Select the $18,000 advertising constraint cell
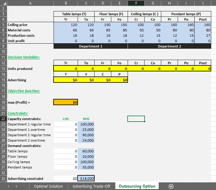Screen dimensions: 216x190 tap(86, 179)
